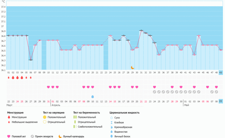Click the yellow Положительный ovulation test legend icon
This screenshot has width=225, height=138.
click(x=45, y=117)
